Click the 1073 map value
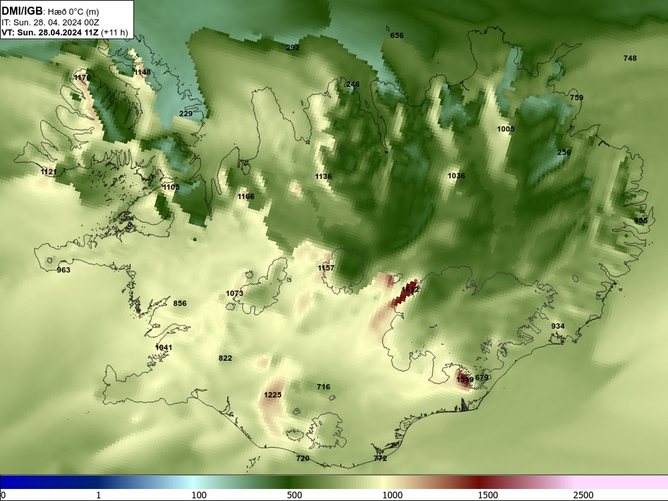This screenshot has width=668, height=501. pyautogui.click(x=234, y=293)
